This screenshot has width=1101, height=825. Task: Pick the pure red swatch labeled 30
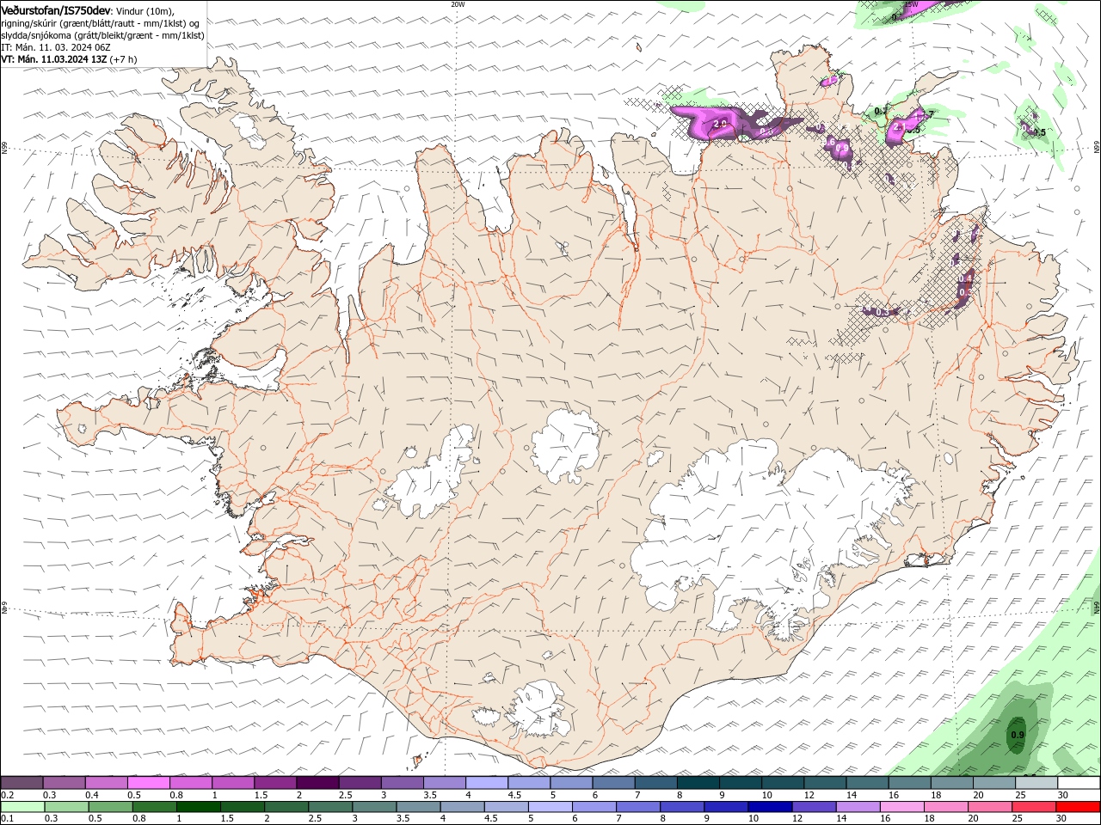click(x=1078, y=807)
